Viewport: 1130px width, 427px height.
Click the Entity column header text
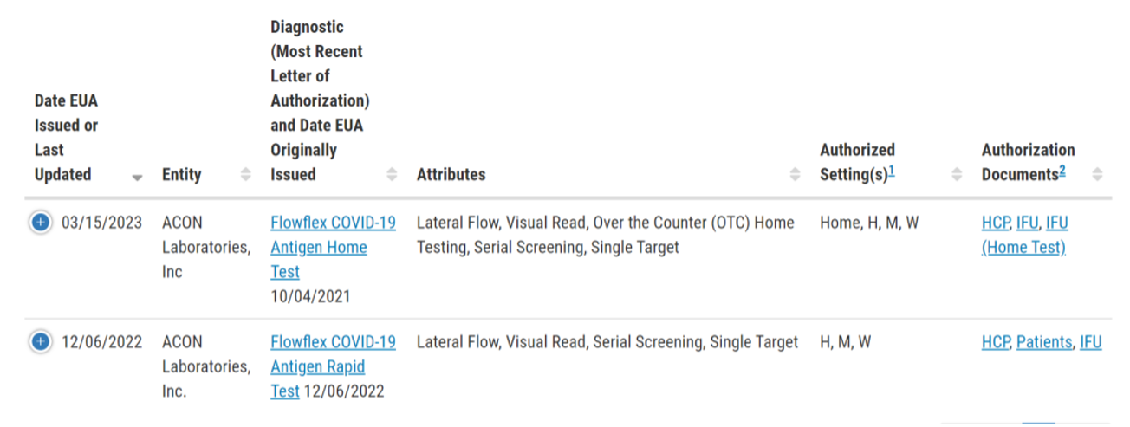182,174
